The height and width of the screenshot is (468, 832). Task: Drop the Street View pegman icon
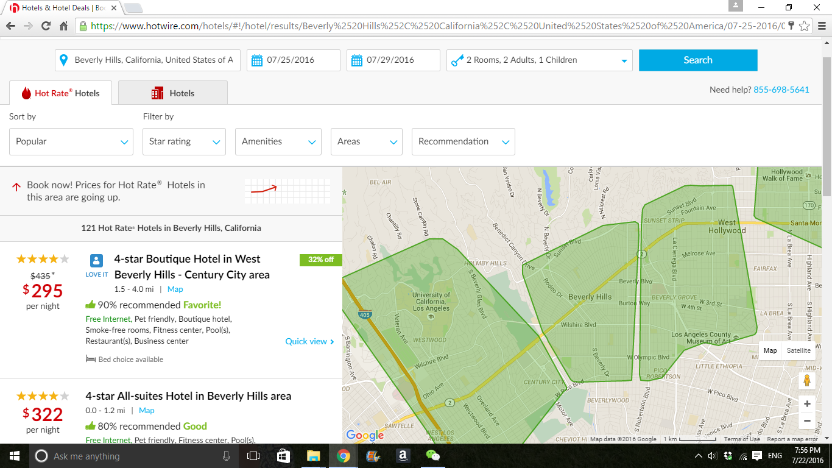[x=807, y=381]
